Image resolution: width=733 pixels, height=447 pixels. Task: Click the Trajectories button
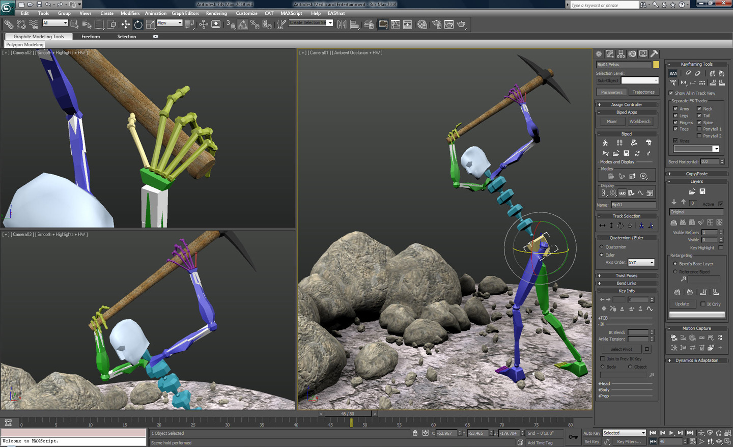[643, 92]
